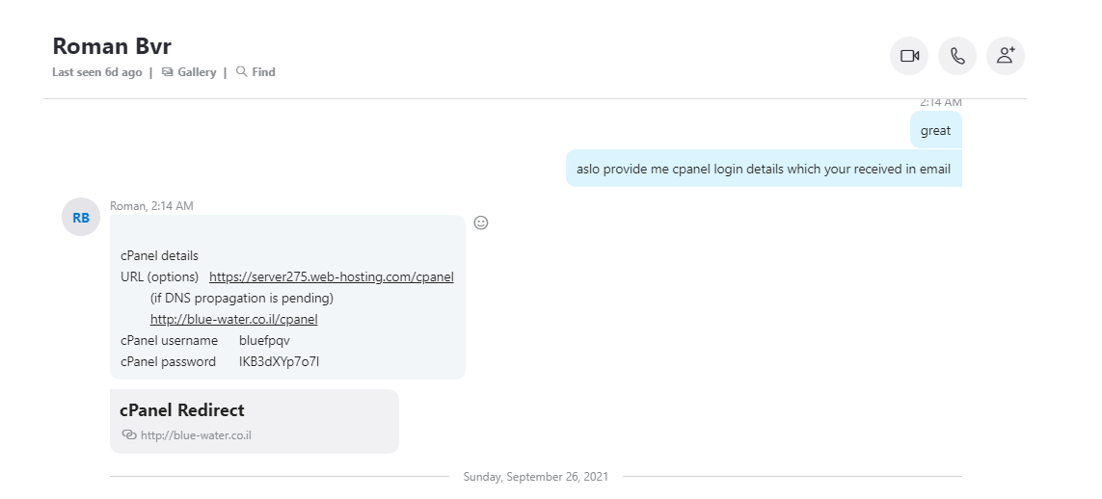This screenshot has width=1102, height=499.
Task: Click http://blue-water.co.il URL under cPanel Redirect
Action: (196, 435)
